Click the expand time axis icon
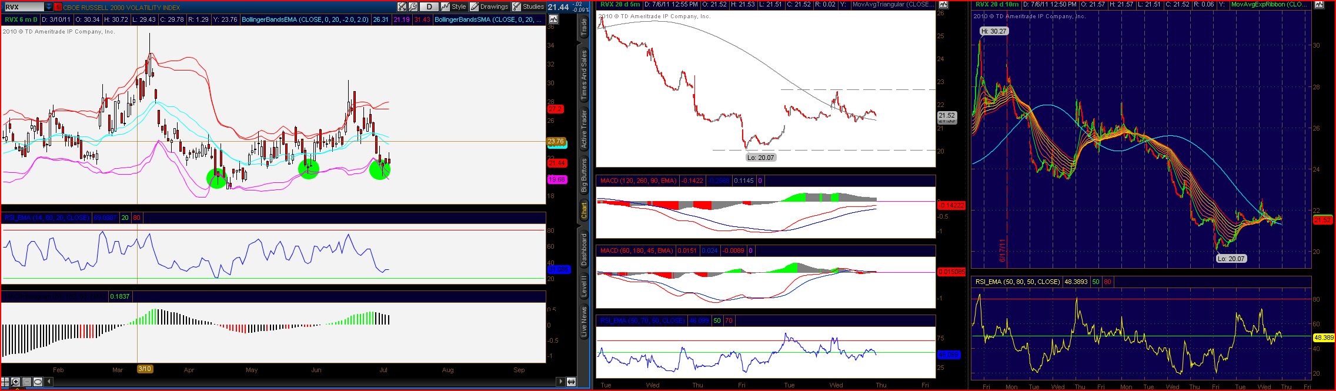1336x391 pixels. click(571, 382)
